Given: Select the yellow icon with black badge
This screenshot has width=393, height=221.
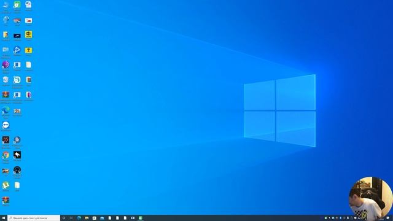Looking at the screenshot, I should 29,34.
